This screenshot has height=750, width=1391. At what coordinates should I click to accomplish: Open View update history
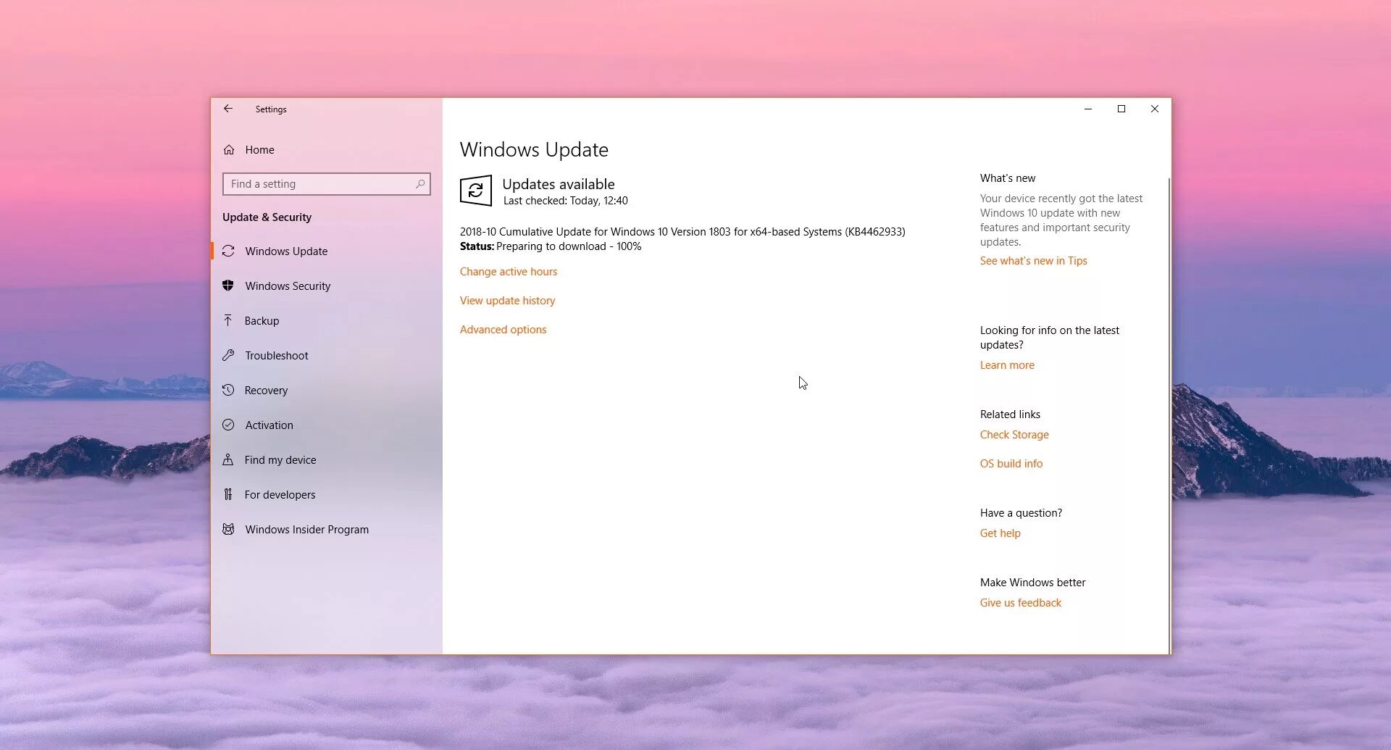coord(507,300)
